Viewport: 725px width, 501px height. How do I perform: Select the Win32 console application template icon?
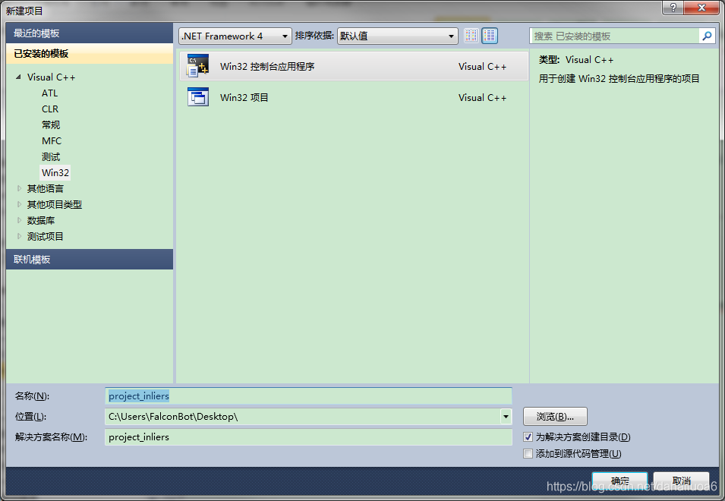click(198, 65)
